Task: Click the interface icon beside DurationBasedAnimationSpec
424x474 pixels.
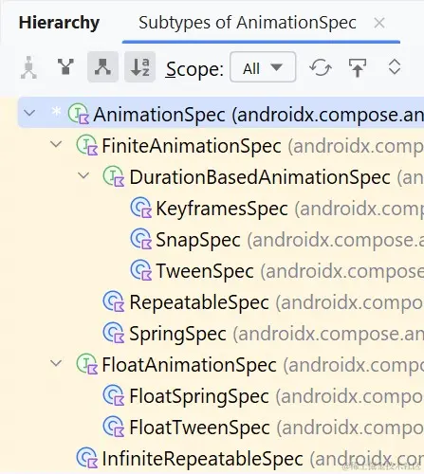Action: click(114, 176)
